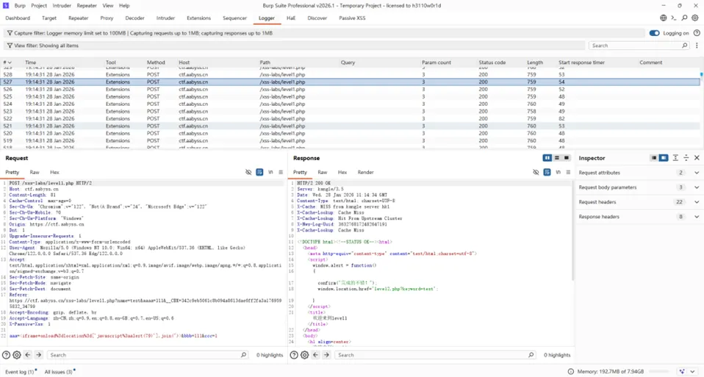The width and height of the screenshot is (704, 377).
Task: Switch to the Repeater tab
Action: pyautogui.click(x=78, y=18)
